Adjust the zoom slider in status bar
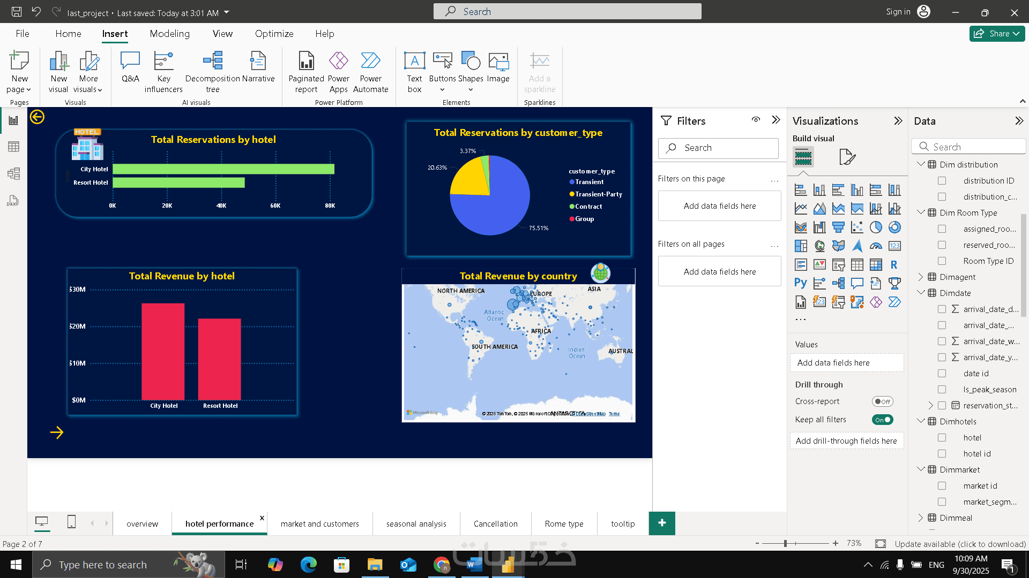The image size is (1029, 578). (785, 543)
